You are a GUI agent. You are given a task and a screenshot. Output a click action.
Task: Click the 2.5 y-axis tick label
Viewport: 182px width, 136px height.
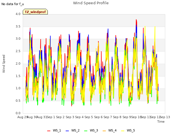pos(18,51)
